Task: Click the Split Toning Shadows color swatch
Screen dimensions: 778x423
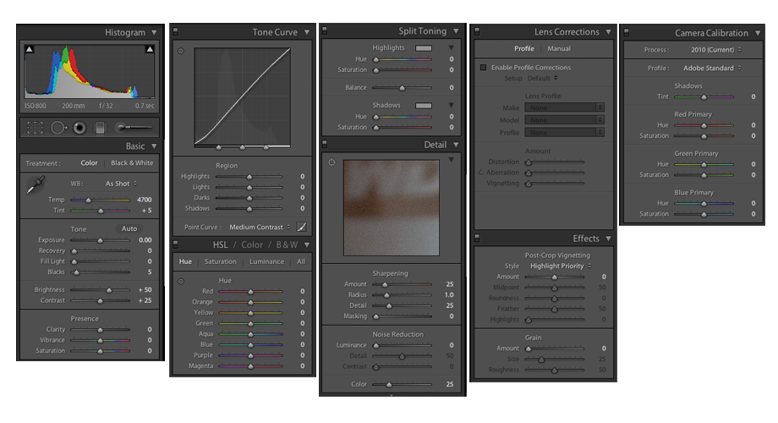Action: [x=423, y=105]
